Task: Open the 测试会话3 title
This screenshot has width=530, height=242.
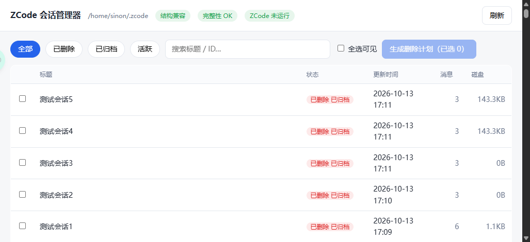Action: [x=56, y=163]
